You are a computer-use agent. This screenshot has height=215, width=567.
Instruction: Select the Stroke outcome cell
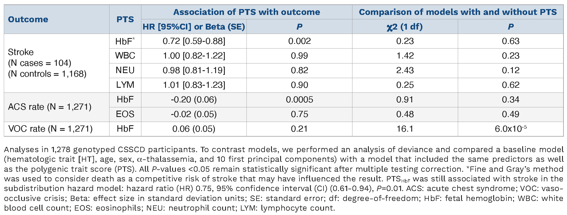(47, 63)
